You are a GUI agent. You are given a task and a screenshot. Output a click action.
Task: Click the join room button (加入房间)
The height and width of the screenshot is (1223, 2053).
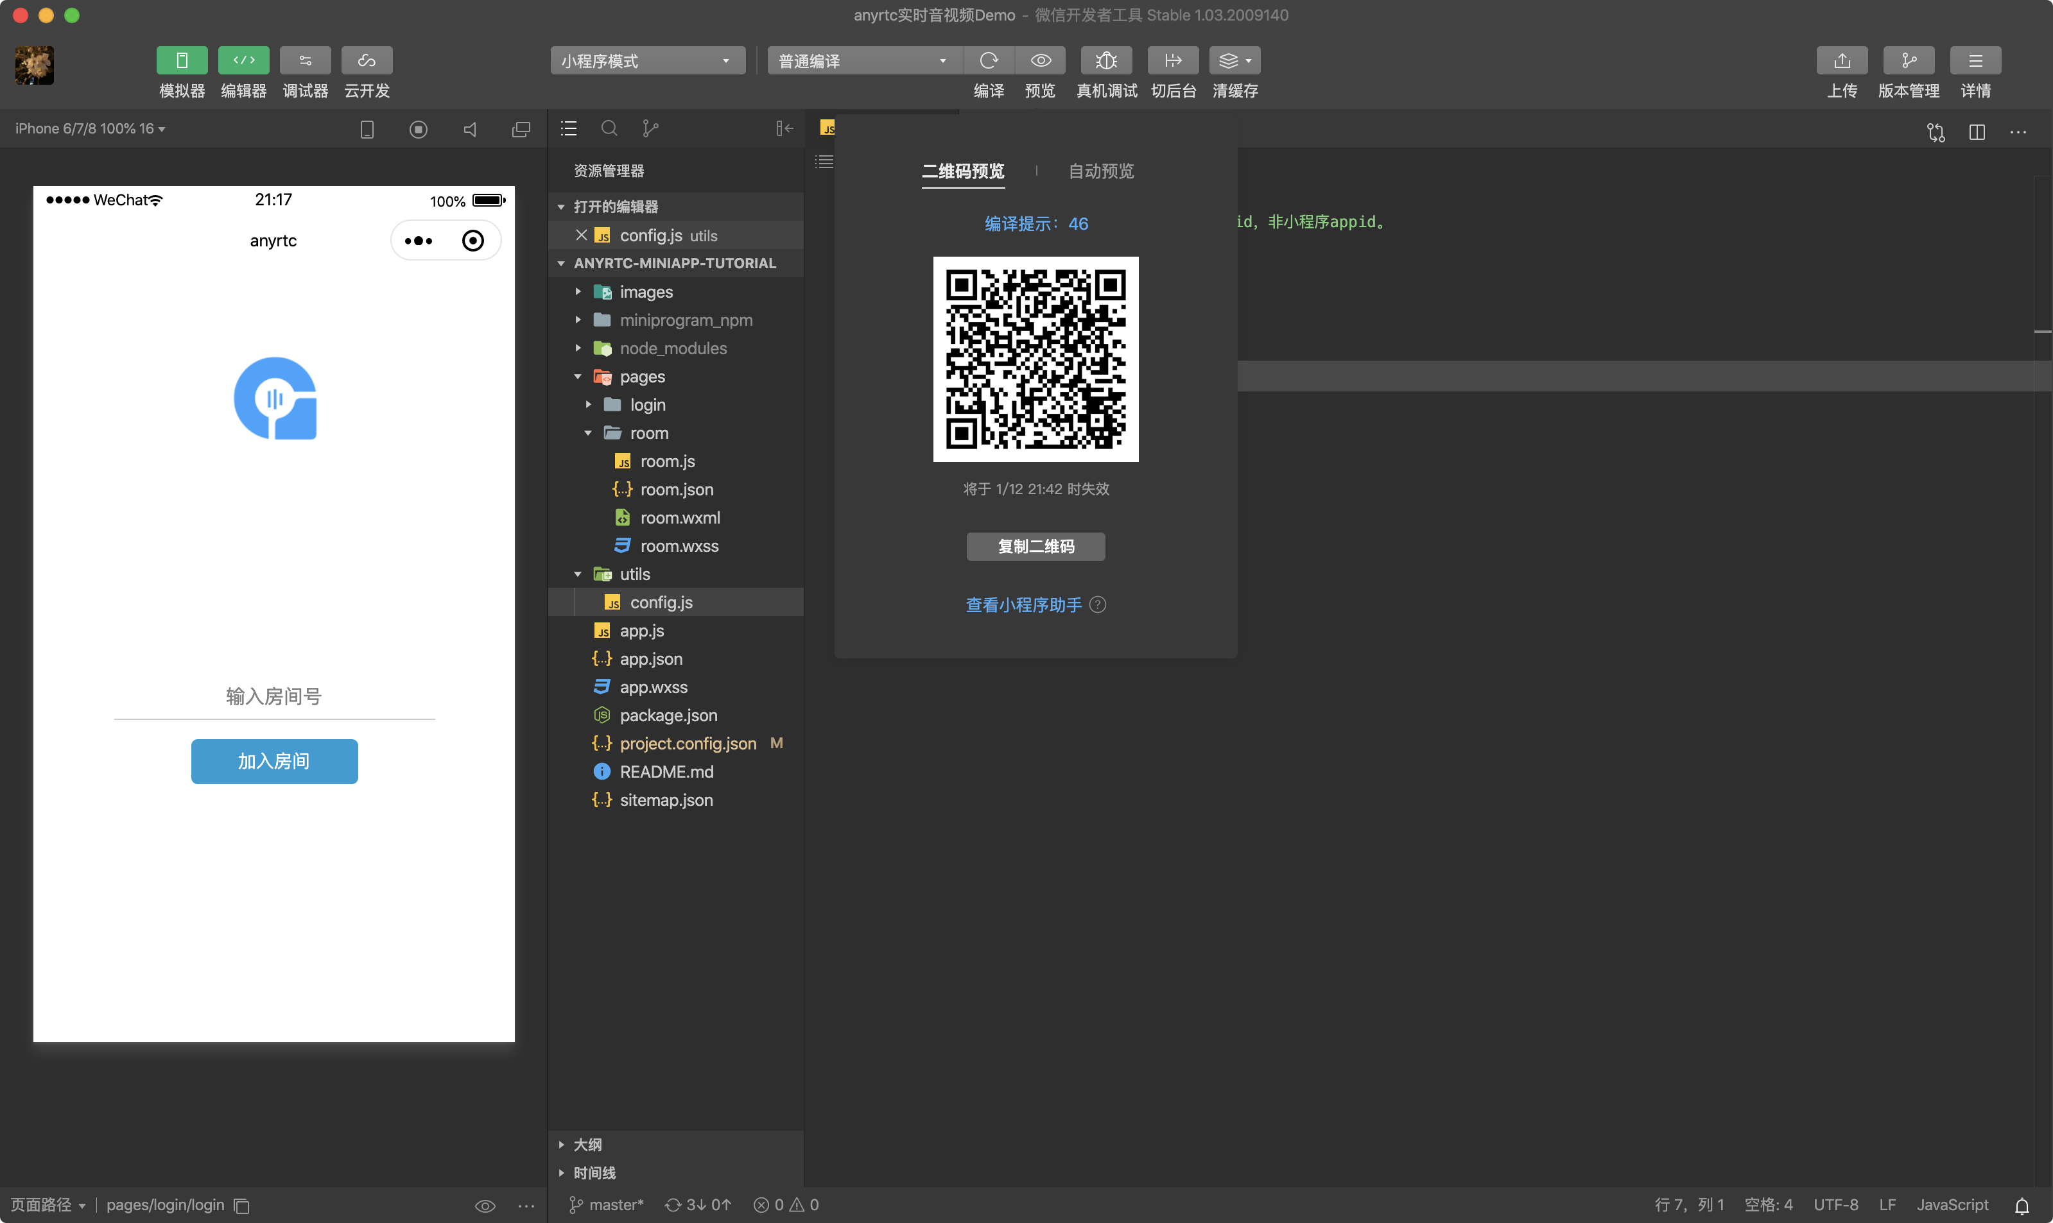273,762
